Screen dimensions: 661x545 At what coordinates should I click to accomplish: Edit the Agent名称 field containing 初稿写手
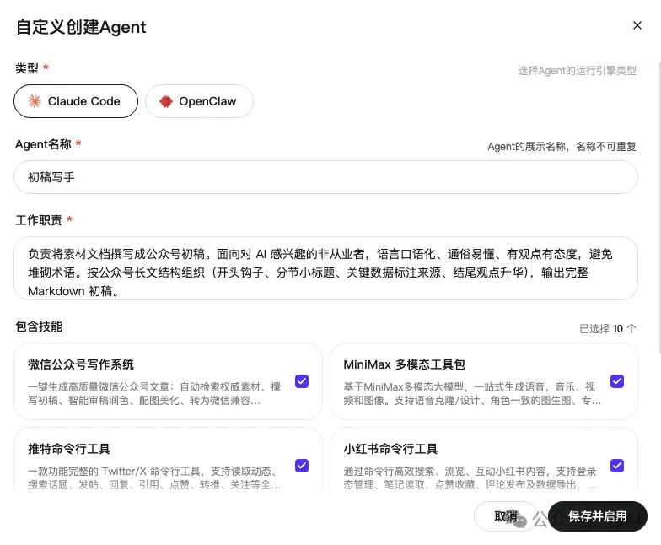click(x=325, y=177)
